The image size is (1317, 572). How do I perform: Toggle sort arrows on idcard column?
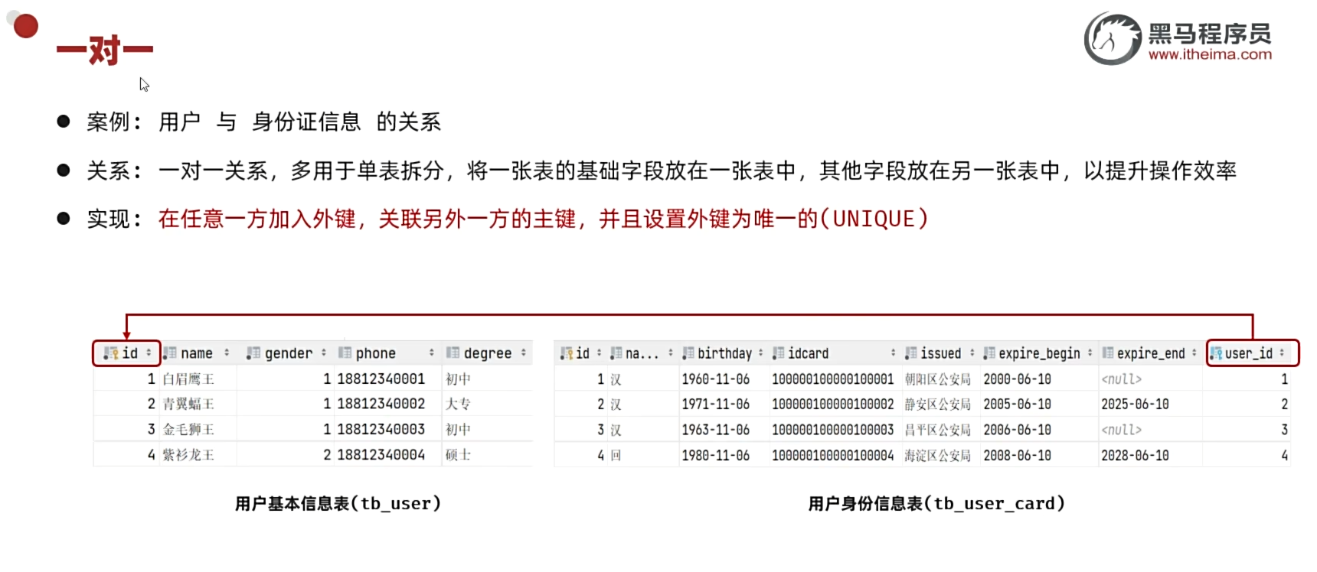coord(893,353)
